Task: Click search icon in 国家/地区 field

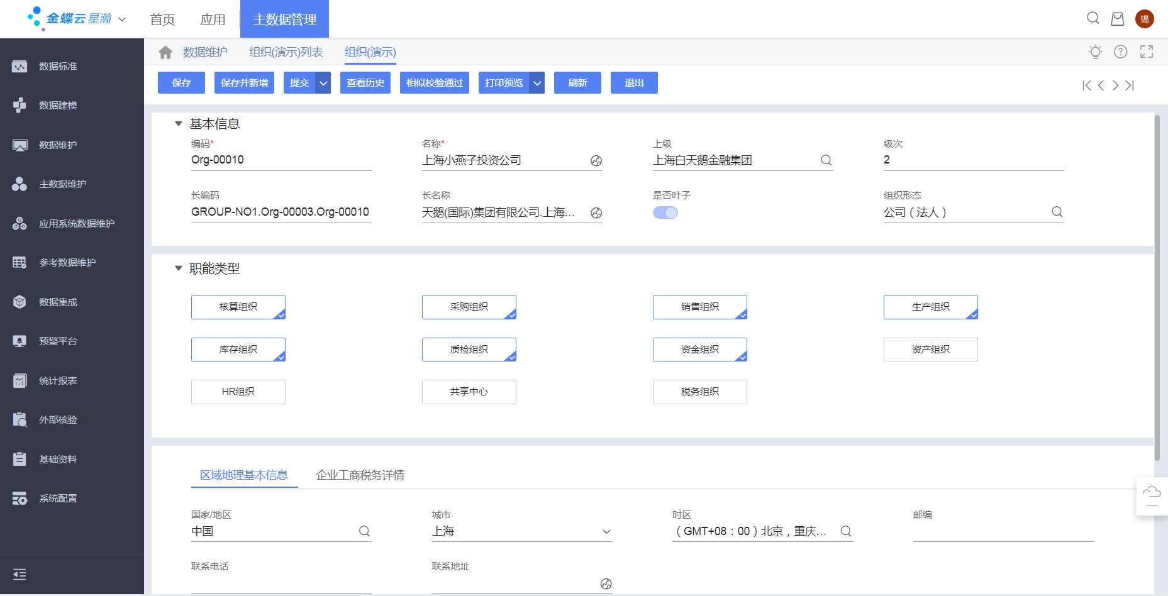Action: (x=364, y=531)
